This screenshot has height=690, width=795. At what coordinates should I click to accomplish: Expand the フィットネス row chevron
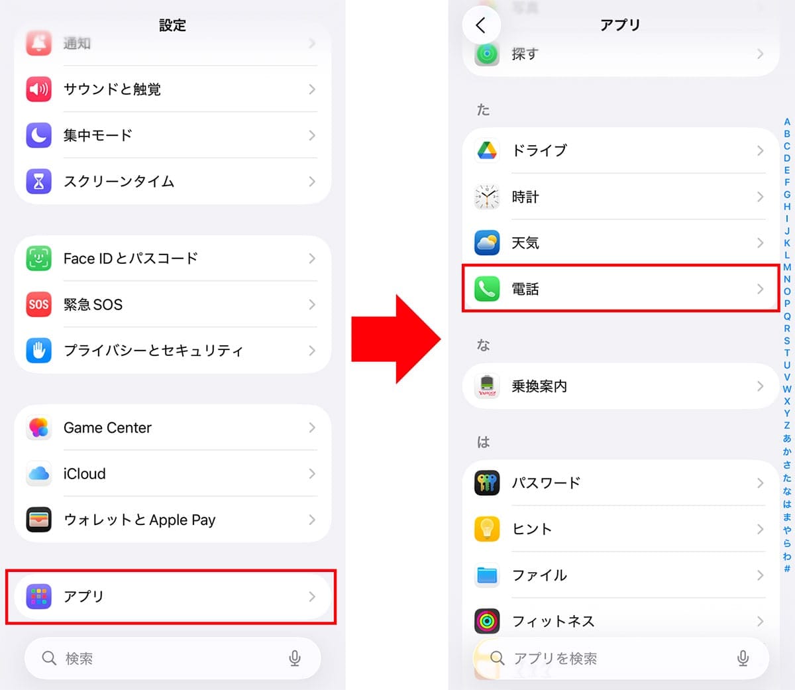click(x=760, y=621)
